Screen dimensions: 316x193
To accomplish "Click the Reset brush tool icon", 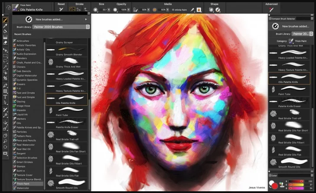I will coord(61,10).
